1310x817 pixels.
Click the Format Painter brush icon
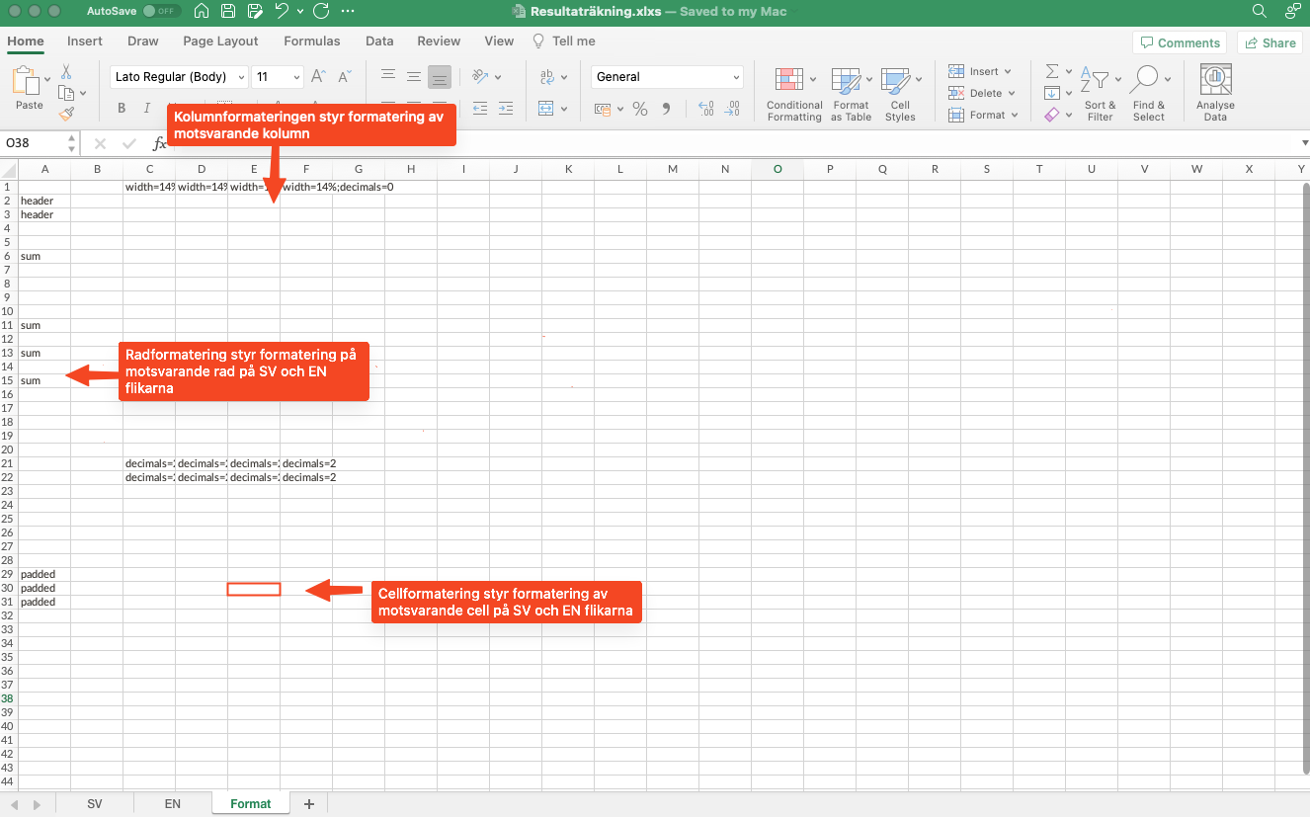pos(65,114)
